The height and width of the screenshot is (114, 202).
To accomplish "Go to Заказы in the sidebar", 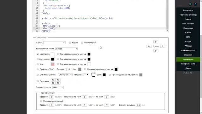I will pyautogui.click(x=188, y=19).
